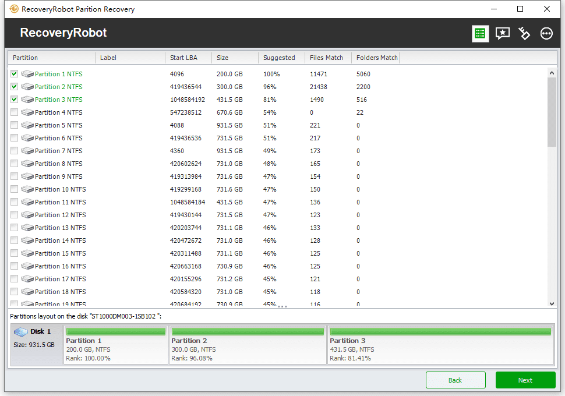Uncheck the Partition 1 NTFS checkbox
565x396 pixels.
point(14,73)
